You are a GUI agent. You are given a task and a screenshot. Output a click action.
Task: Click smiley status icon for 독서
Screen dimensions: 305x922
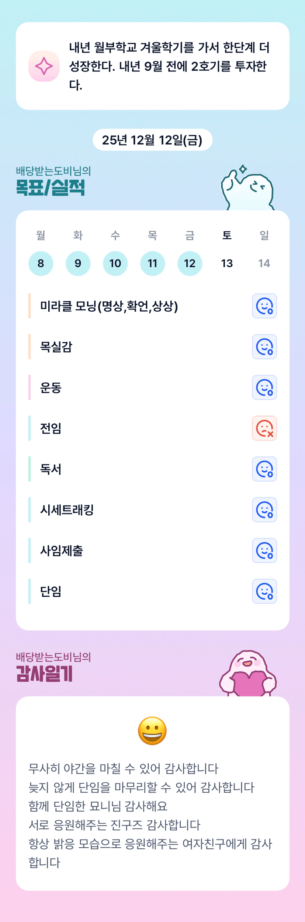pyautogui.click(x=264, y=469)
